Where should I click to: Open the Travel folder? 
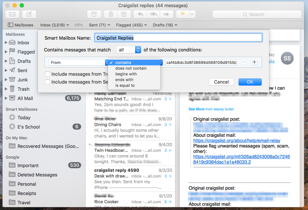tap(24, 202)
